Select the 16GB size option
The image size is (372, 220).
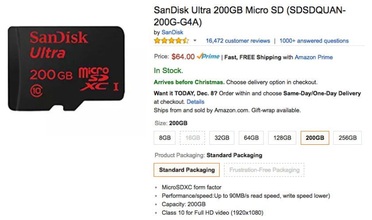[193, 138]
